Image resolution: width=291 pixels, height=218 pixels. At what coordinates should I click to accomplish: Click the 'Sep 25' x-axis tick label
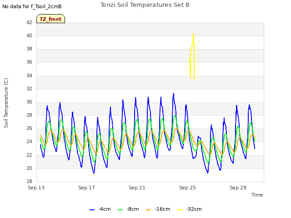tap(187, 188)
